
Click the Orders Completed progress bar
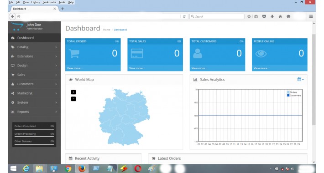pos(34,129)
